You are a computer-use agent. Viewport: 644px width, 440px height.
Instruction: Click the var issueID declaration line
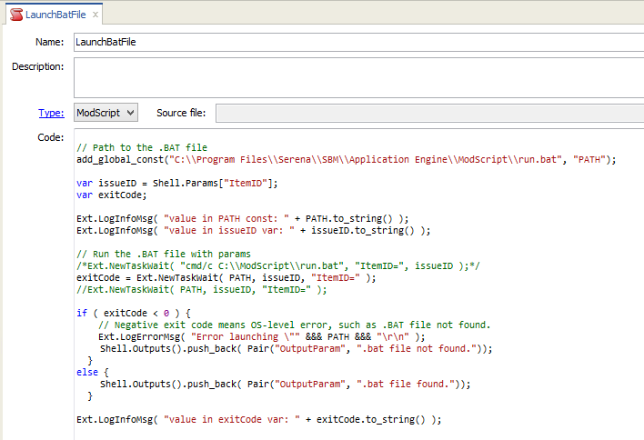pyautogui.click(x=176, y=183)
